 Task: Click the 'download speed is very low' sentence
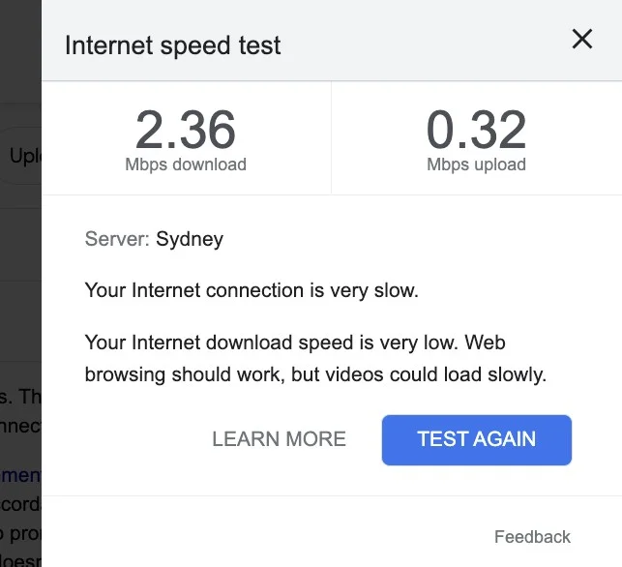click(295, 343)
